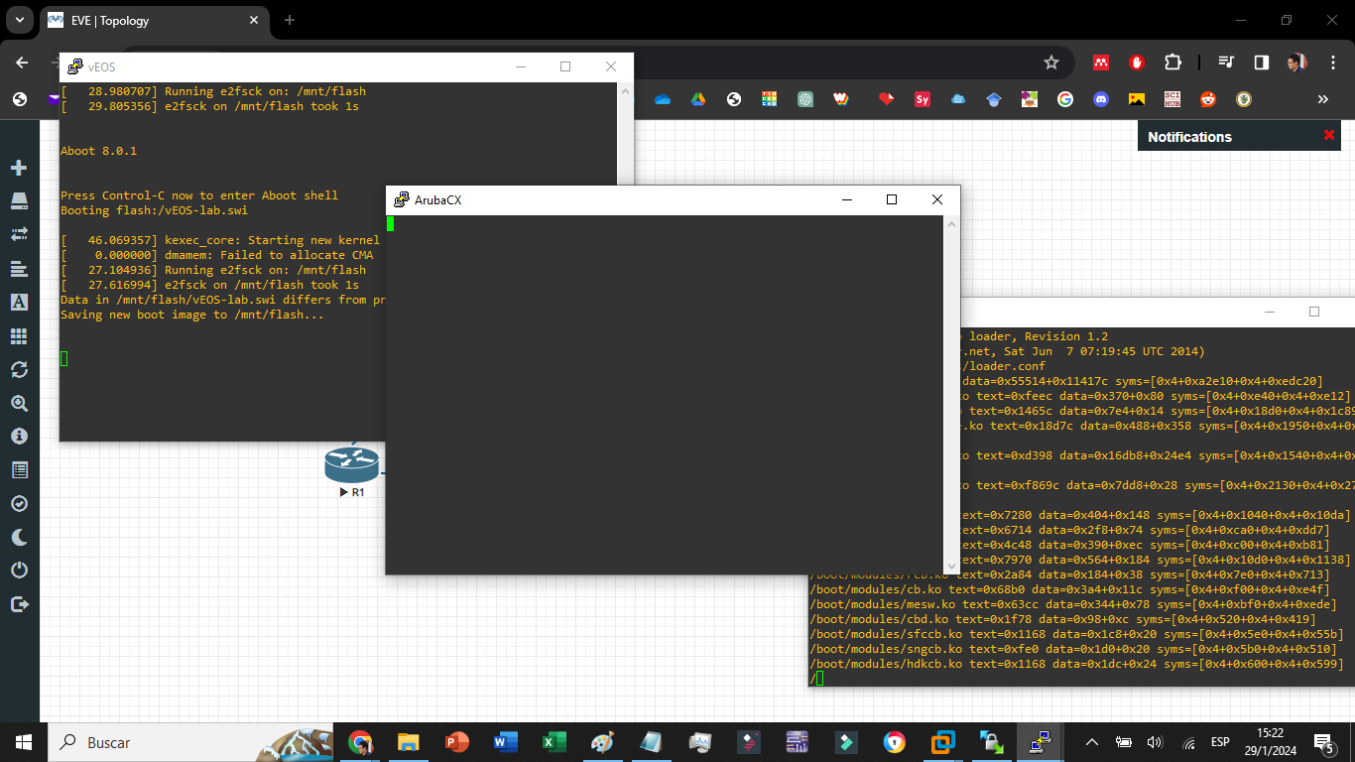Open a new Chrome tab with plus button

click(x=290, y=20)
